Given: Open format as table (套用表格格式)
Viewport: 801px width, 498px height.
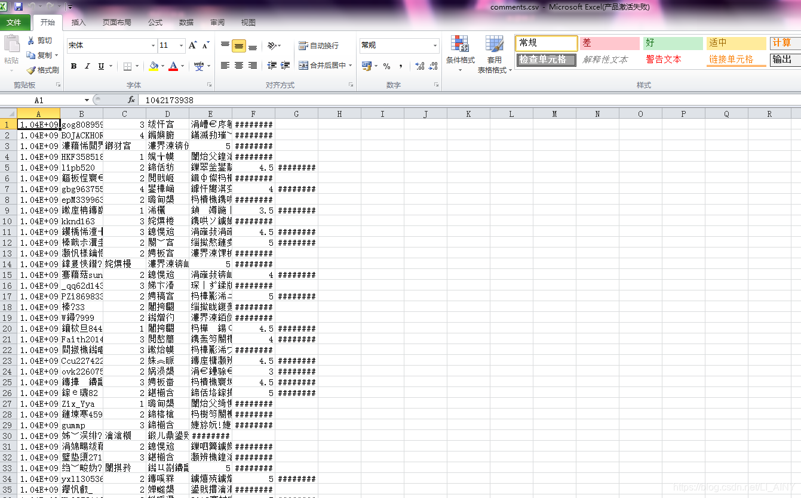Looking at the screenshot, I should point(495,54).
